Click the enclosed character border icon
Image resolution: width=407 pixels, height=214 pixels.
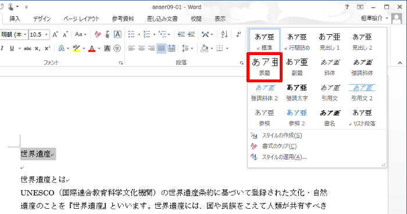click(117, 34)
